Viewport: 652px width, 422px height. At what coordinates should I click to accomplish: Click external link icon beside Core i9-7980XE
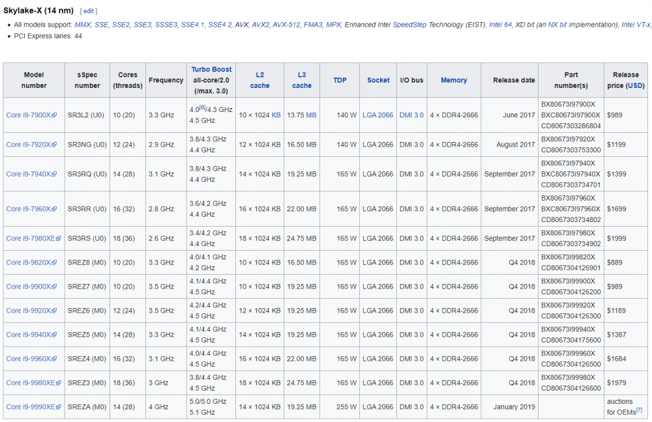coord(58,238)
